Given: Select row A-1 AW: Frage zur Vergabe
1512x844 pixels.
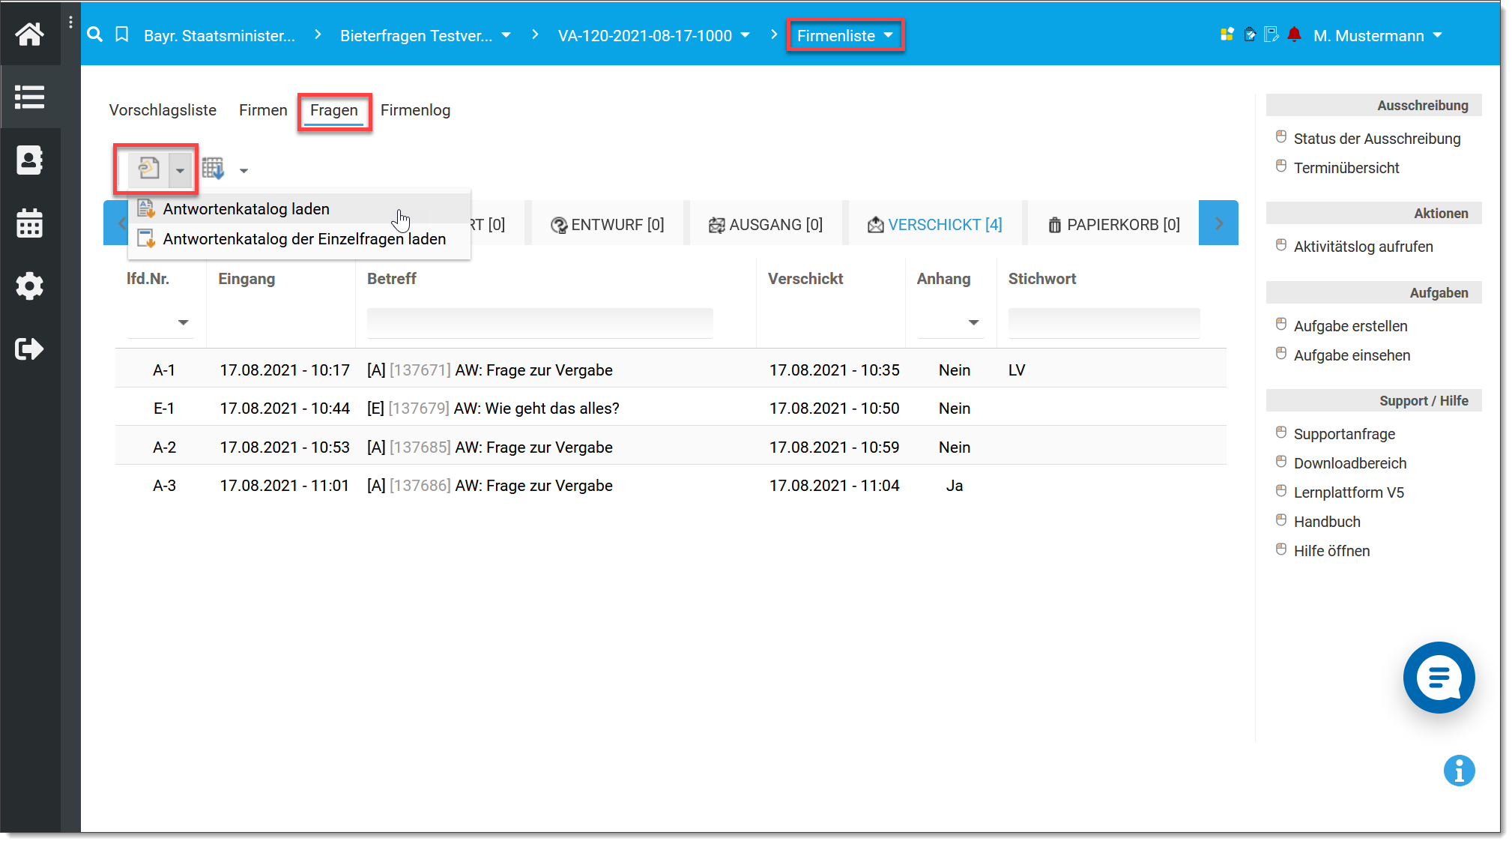Looking at the screenshot, I should click(671, 370).
